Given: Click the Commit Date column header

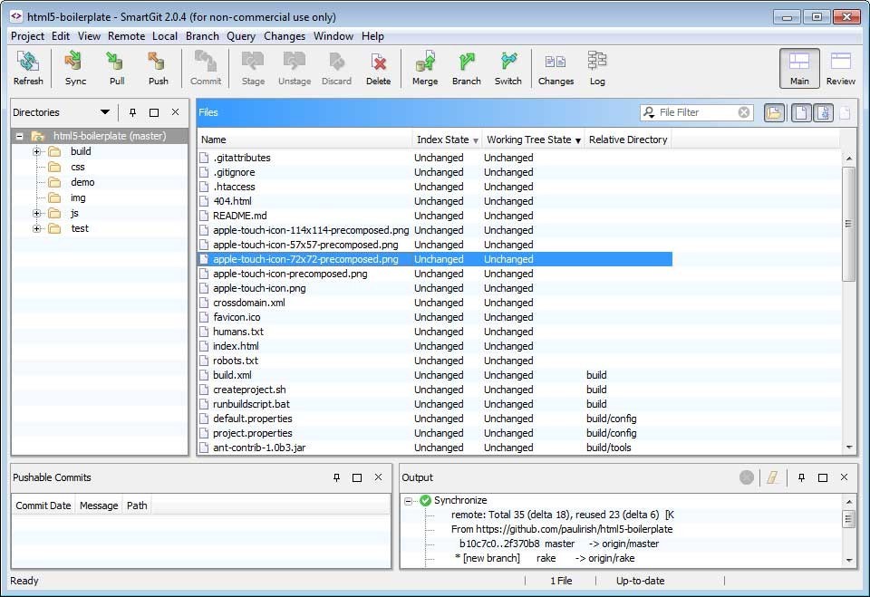Looking at the screenshot, I should click(x=43, y=506).
